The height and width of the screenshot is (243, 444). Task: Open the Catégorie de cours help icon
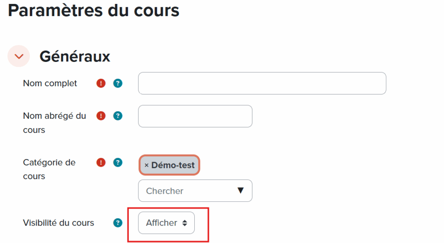[x=118, y=162]
